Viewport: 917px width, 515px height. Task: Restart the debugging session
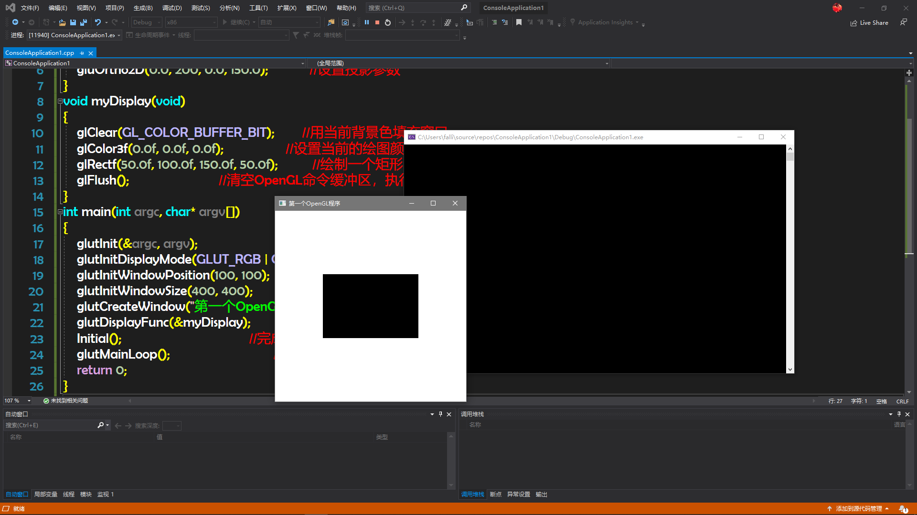point(388,22)
